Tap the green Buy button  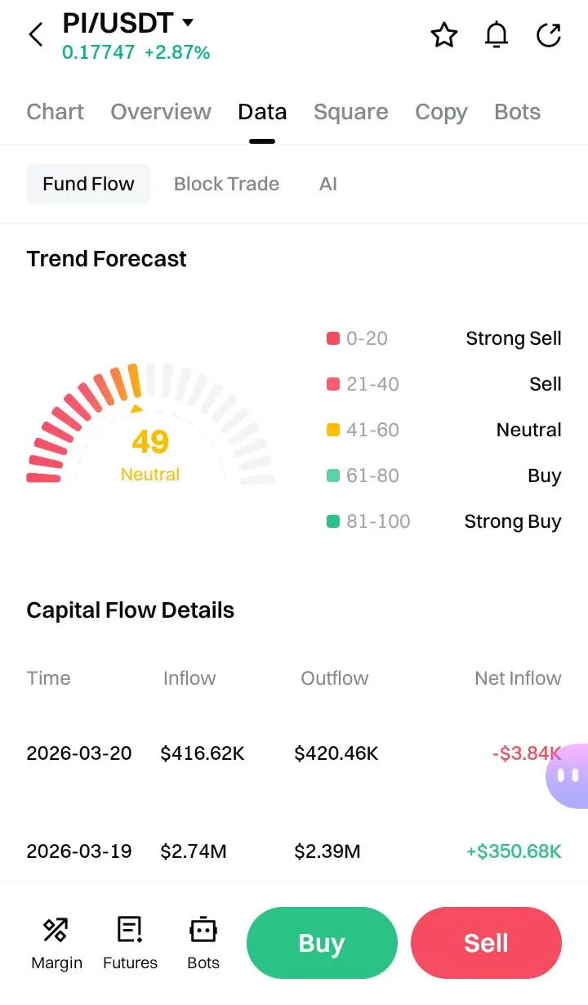tap(322, 943)
